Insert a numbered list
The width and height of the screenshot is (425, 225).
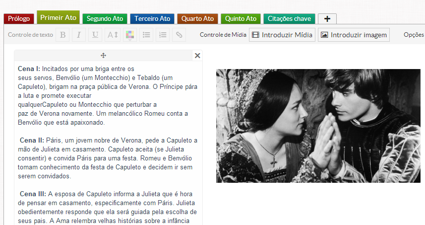point(163,35)
